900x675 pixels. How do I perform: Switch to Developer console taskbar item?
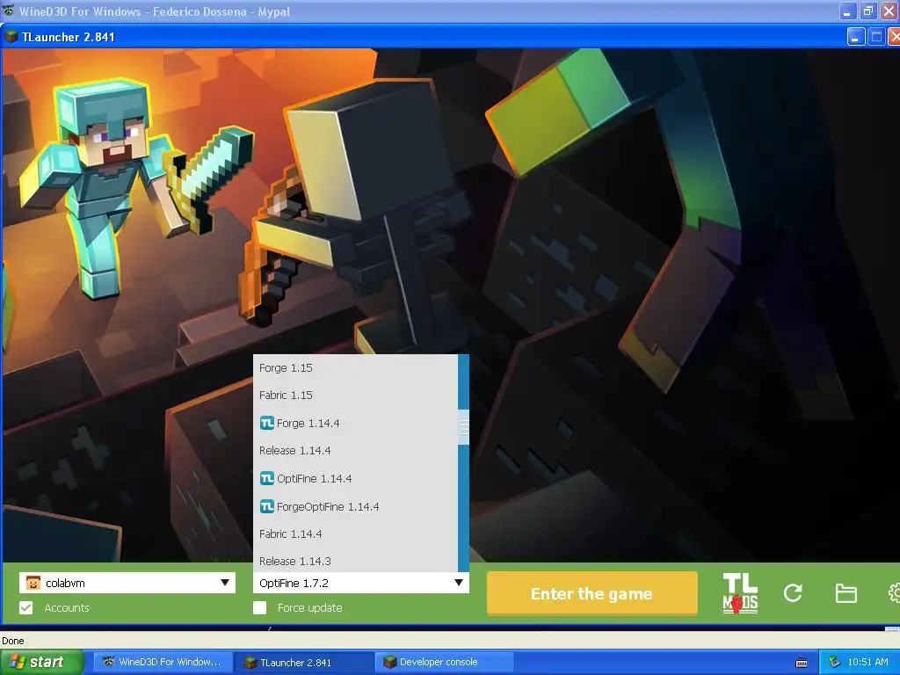(444, 662)
